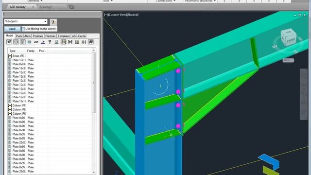311x175 pixels.
Task: Select the blue arrow toolbar icon
Action: pyautogui.click(x=43, y=42)
